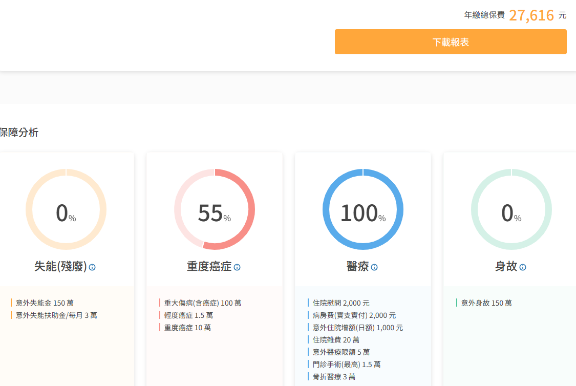Image resolution: width=576 pixels, height=386 pixels.
Task: Select 重度癌症 10 萬 list entry
Action: (187, 328)
